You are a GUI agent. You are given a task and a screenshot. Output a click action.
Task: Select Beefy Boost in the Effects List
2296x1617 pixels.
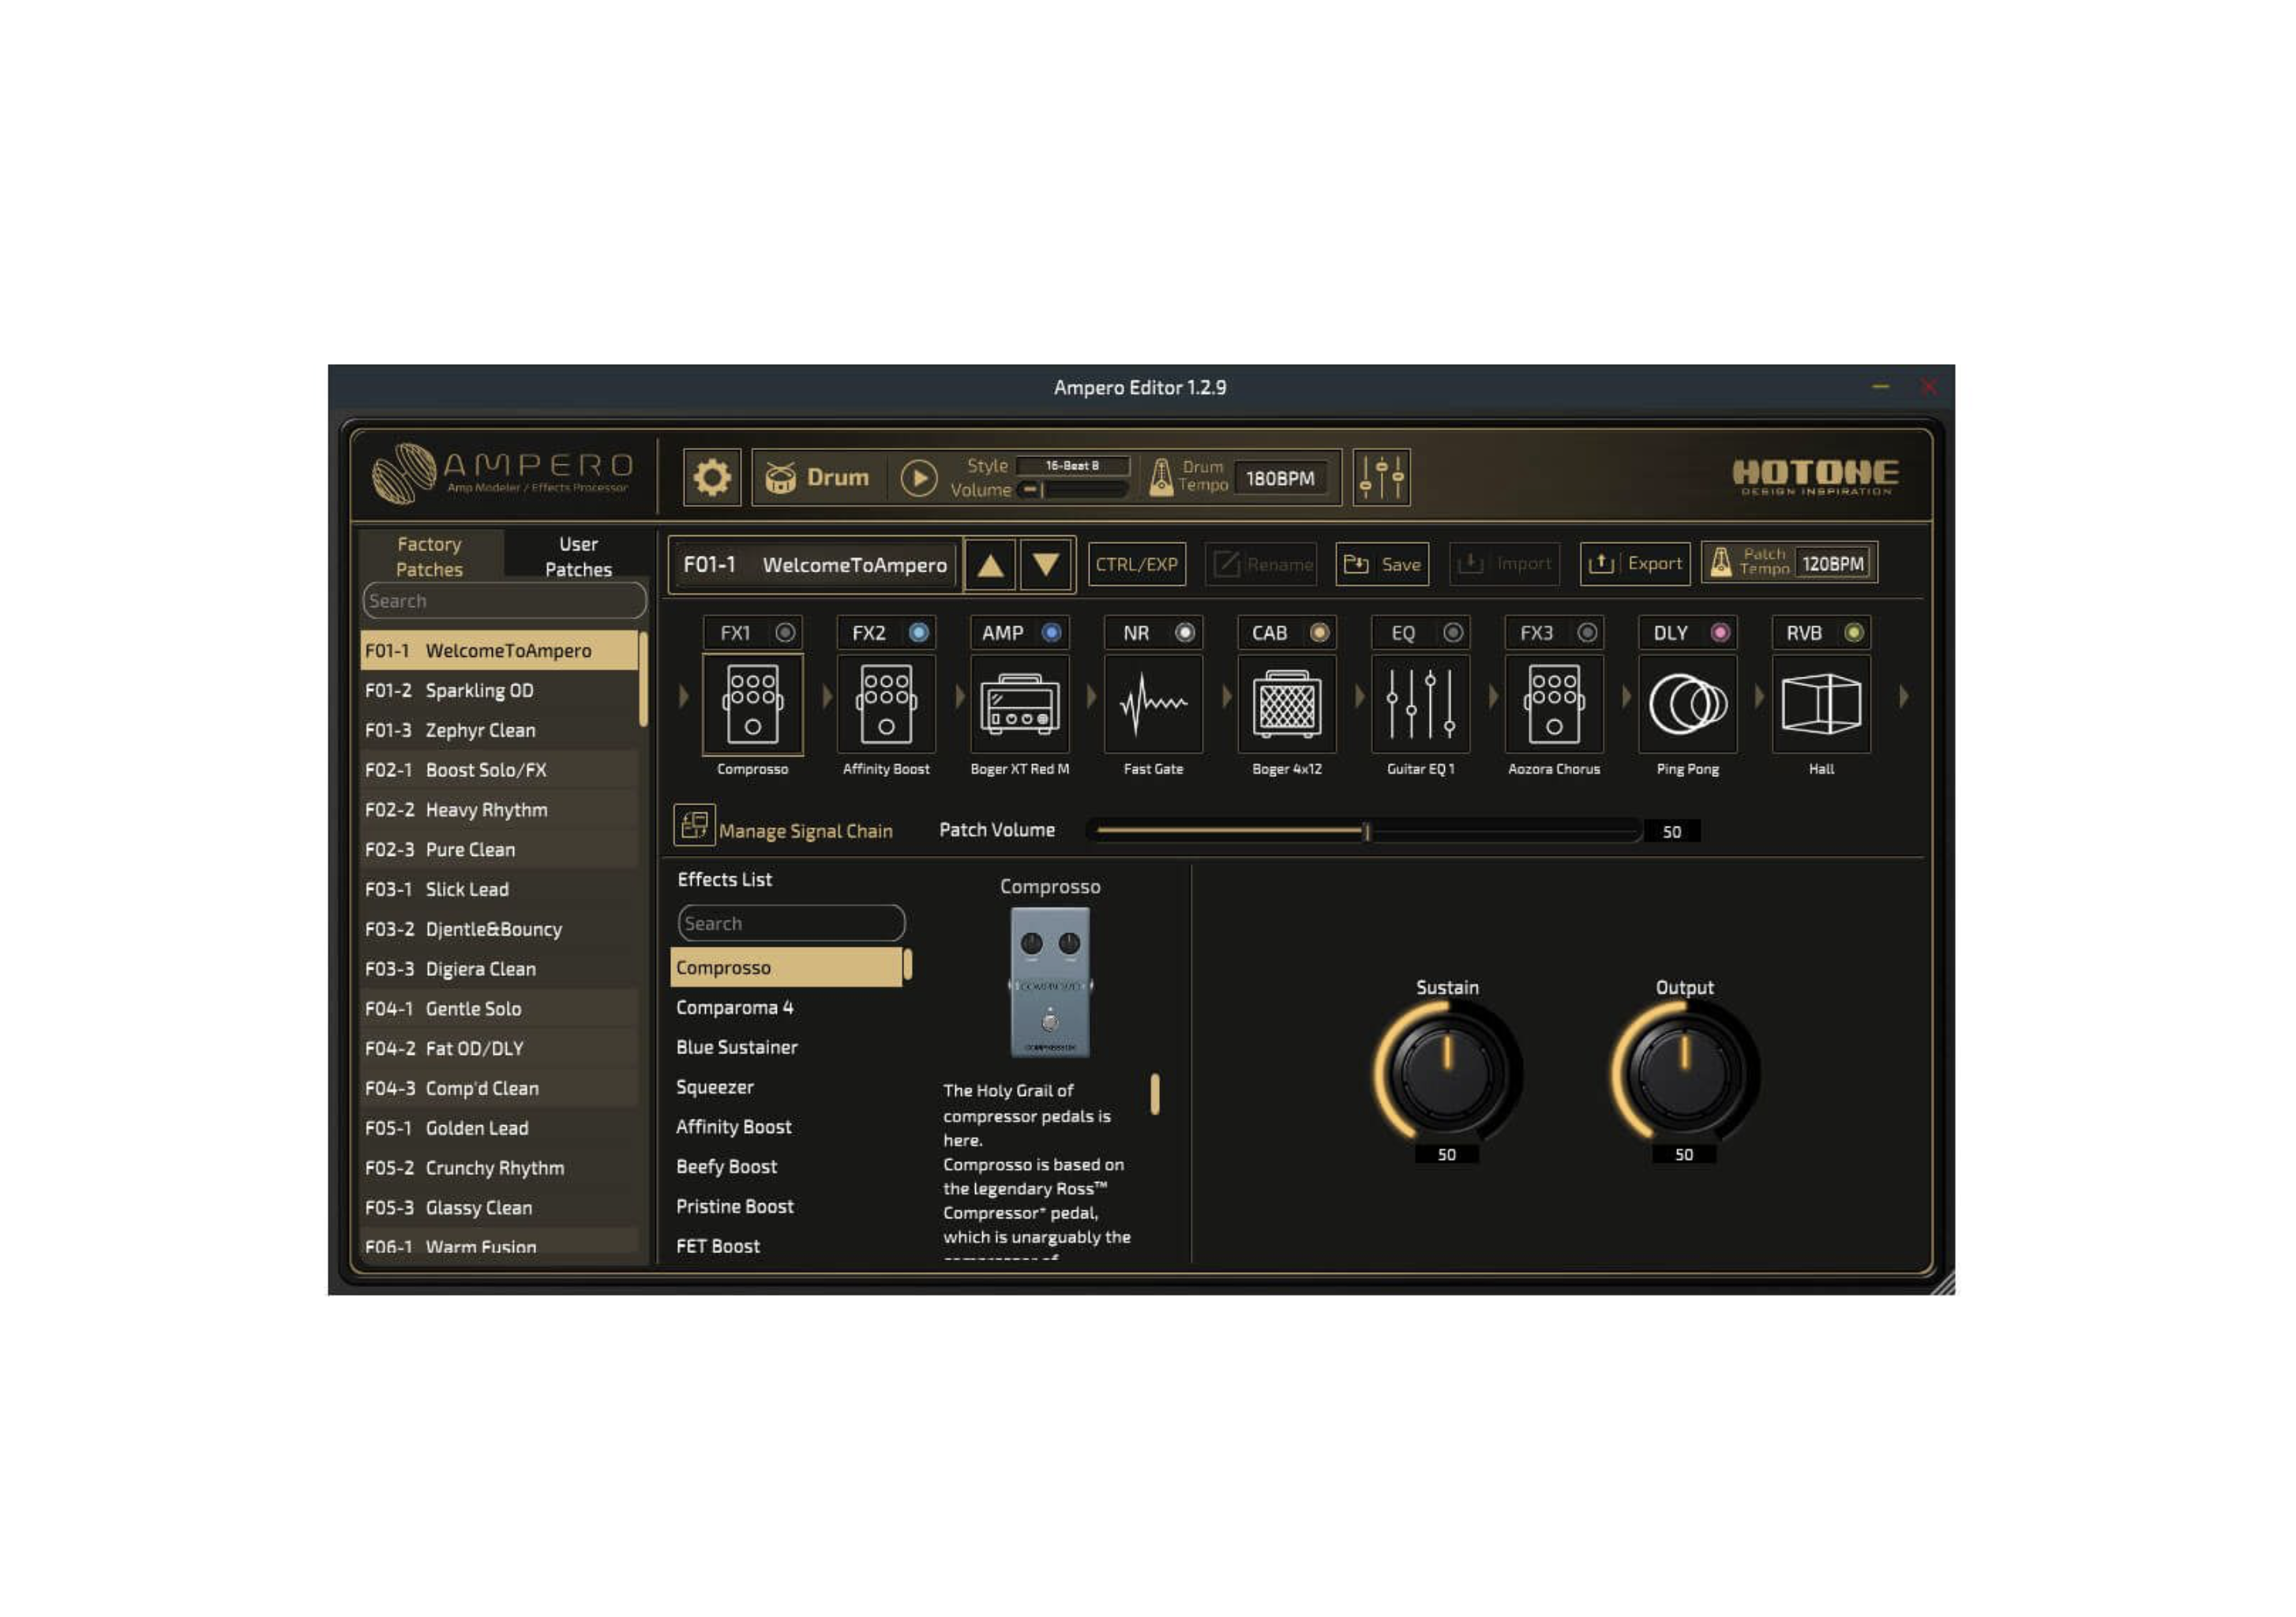tap(785, 1167)
